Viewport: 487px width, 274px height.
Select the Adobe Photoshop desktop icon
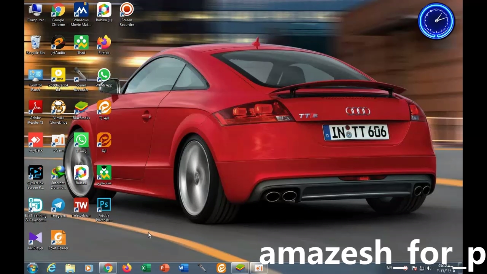104,205
